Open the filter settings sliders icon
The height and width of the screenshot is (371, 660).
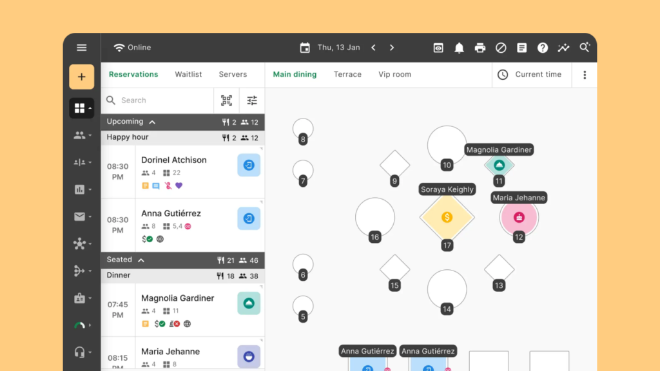(x=252, y=100)
